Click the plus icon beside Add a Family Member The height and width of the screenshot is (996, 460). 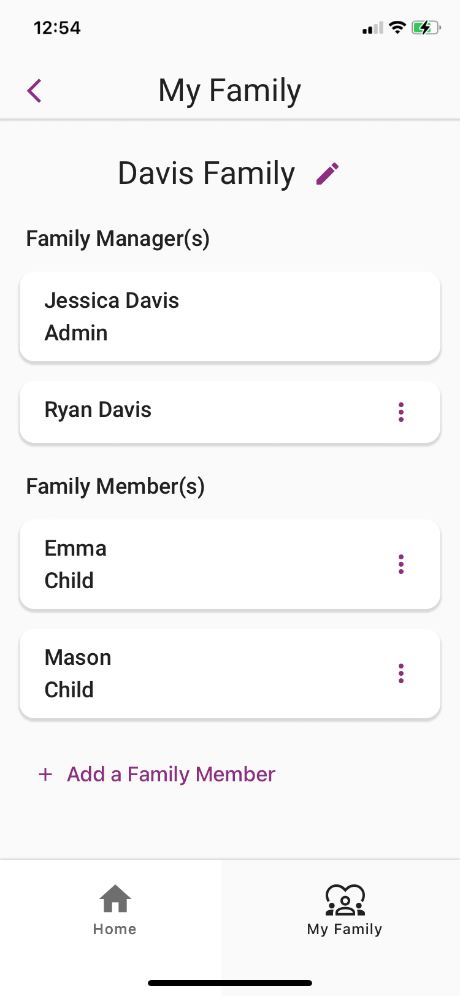(45, 775)
